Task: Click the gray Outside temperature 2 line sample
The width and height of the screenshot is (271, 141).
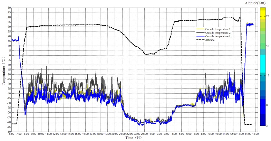Action: 200,32
